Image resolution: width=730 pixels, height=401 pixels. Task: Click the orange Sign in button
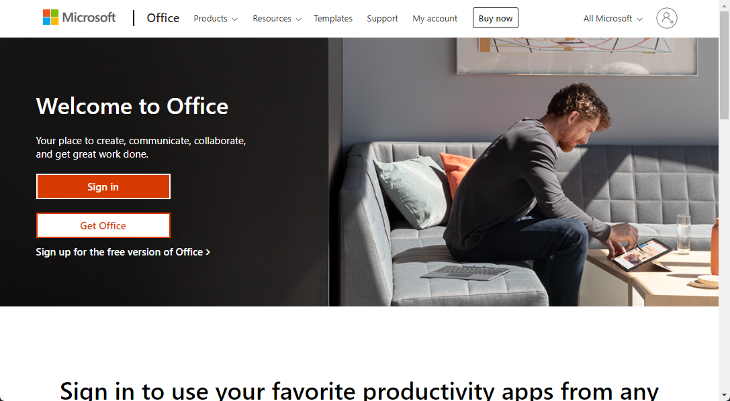tap(103, 186)
